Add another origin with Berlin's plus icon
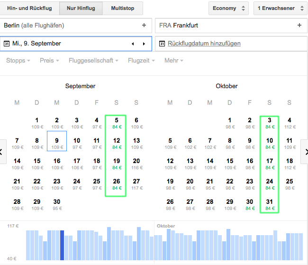This screenshot has width=308, height=265. click(144, 25)
